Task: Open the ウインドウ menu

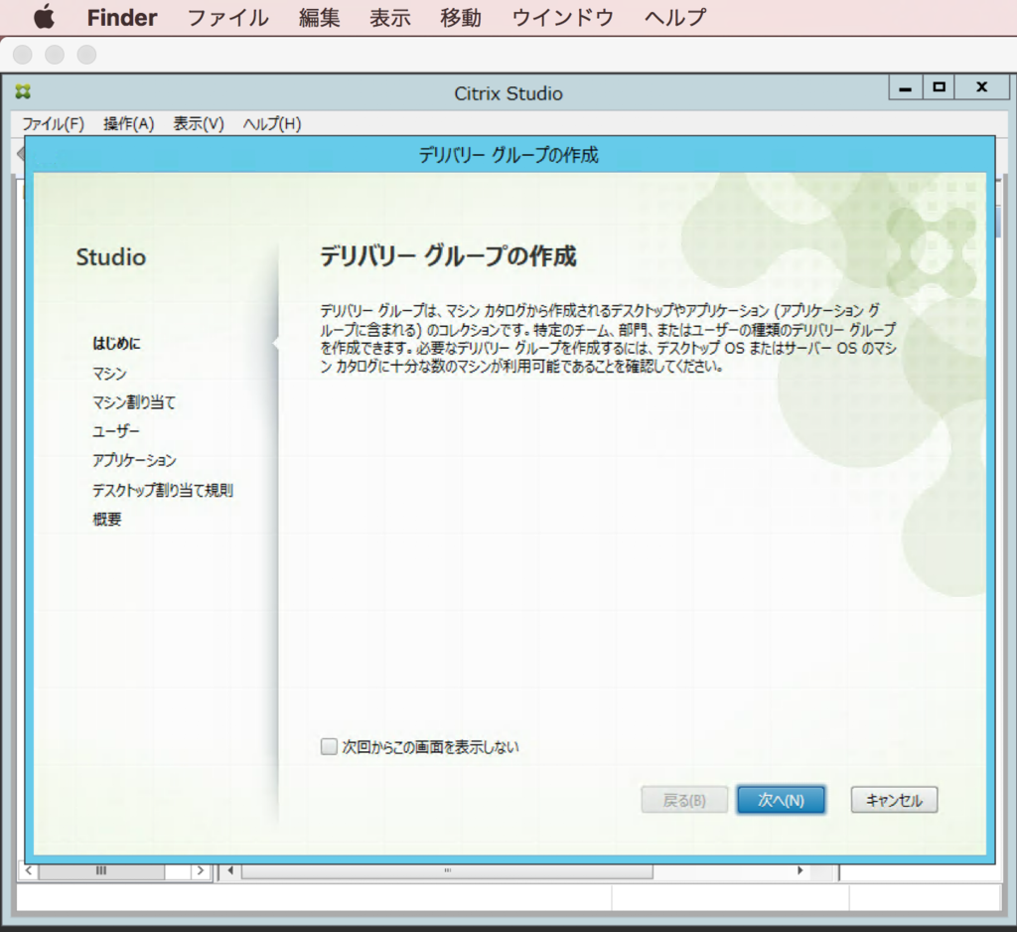Action: [562, 18]
